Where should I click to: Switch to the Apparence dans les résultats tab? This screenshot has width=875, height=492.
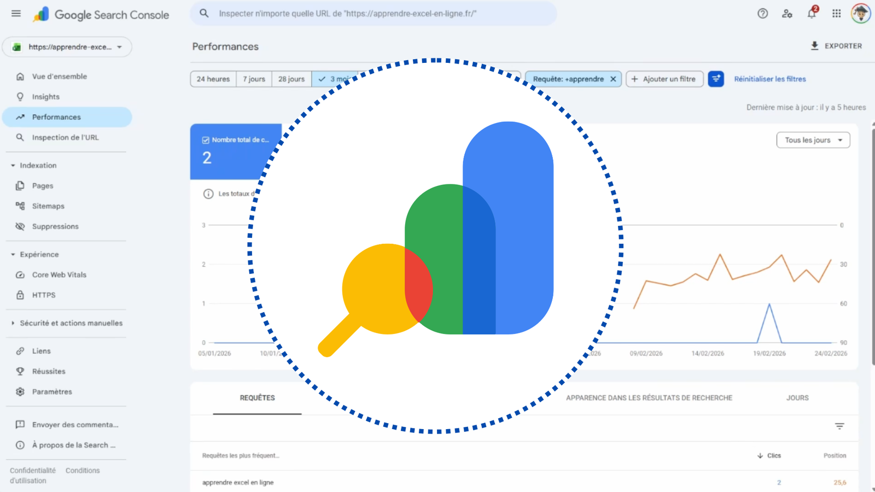coord(649,398)
